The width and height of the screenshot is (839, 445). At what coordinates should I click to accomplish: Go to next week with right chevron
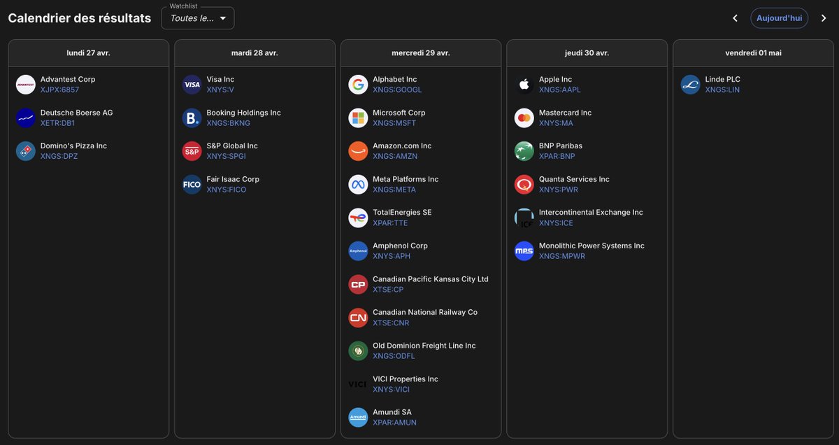click(x=824, y=18)
